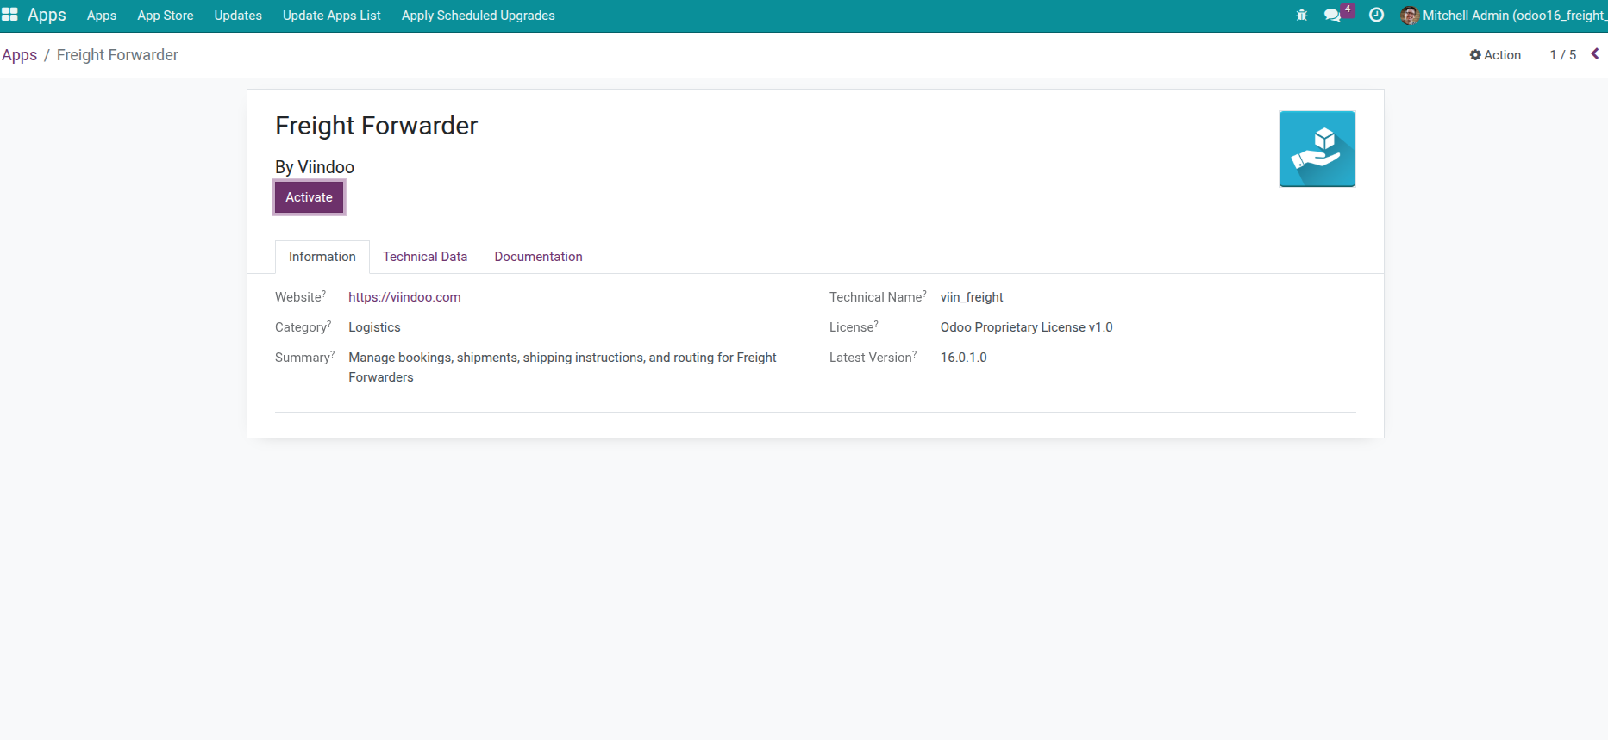Expand the Action gear dropdown
1608x740 pixels.
[x=1495, y=55]
